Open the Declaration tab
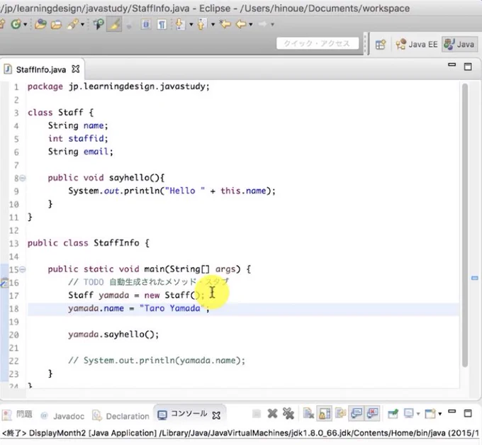Image resolution: width=482 pixels, height=445 pixels. point(121,416)
